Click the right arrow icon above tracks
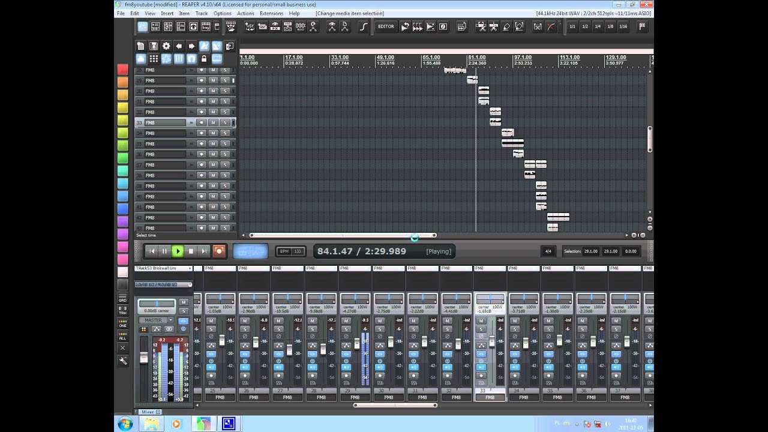768x432 pixels. click(x=191, y=46)
